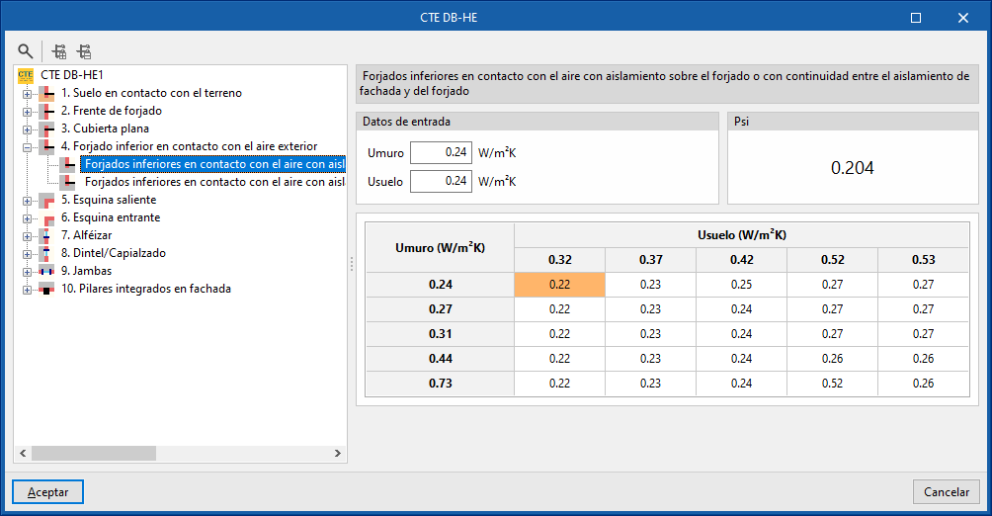Click the collapse all tree icon
992x516 pixels.
tap(84, 51)
